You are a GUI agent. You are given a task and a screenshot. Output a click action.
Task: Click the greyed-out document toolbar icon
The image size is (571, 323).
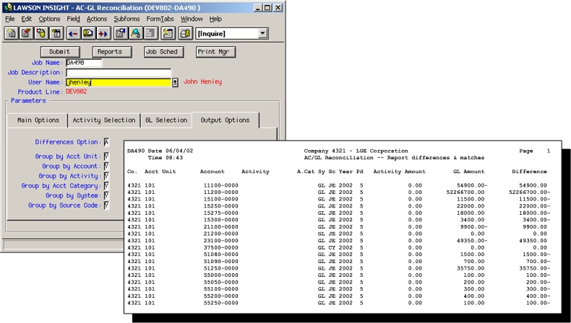150,33
